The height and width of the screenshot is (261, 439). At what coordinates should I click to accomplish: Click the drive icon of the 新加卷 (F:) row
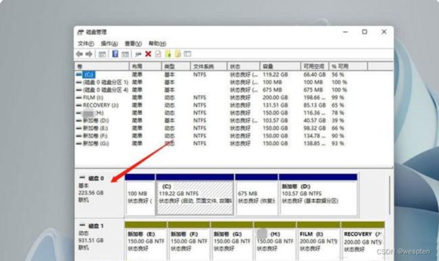pos(79,136)
